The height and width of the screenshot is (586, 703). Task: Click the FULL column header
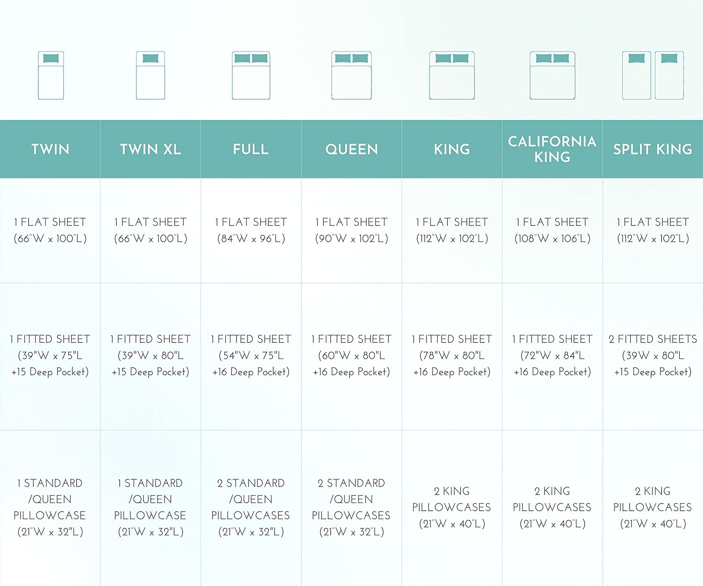click(x=251, y=149)
